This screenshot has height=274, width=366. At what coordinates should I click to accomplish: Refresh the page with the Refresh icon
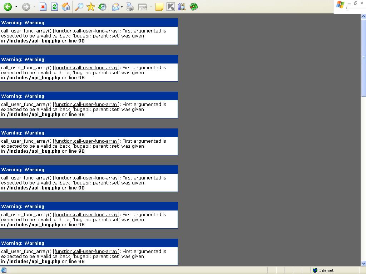[54, 7]
